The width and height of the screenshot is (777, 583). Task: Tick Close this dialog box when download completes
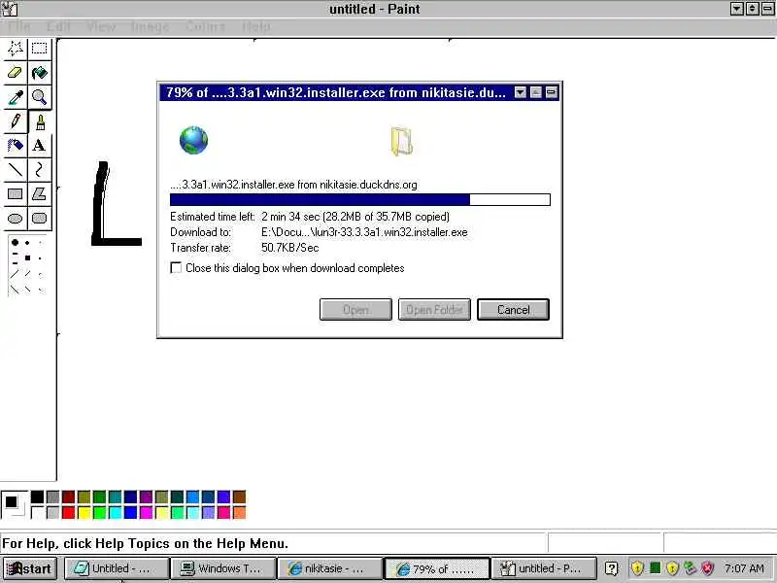176,268
